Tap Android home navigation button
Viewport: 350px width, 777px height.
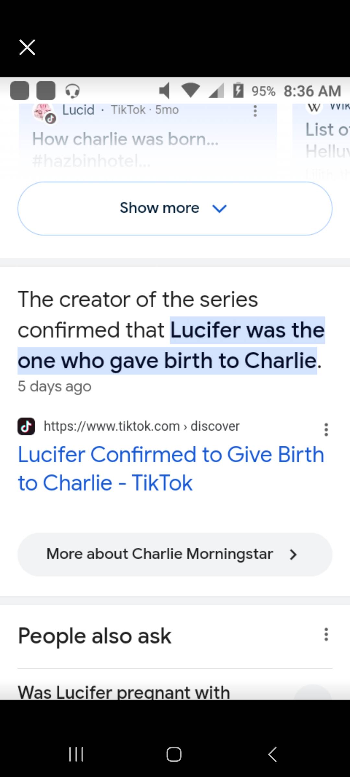click(x=174, y=754)
